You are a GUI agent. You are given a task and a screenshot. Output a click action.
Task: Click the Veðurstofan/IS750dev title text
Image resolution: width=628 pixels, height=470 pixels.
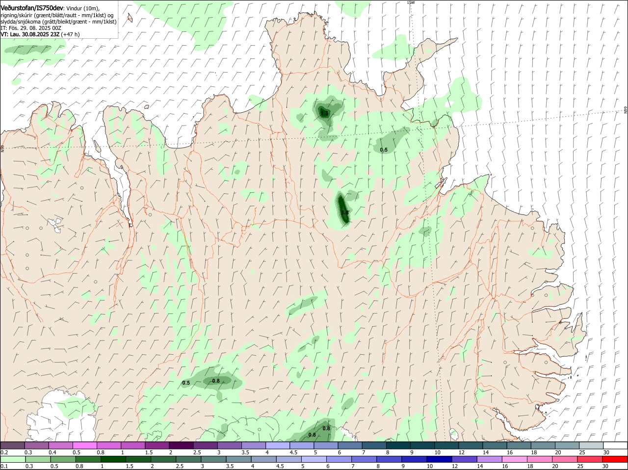tap(32, 8)
